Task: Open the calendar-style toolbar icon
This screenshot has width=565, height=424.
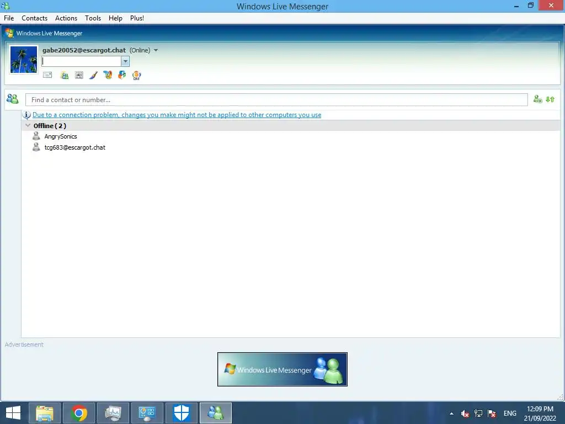Action: (79, 75)
